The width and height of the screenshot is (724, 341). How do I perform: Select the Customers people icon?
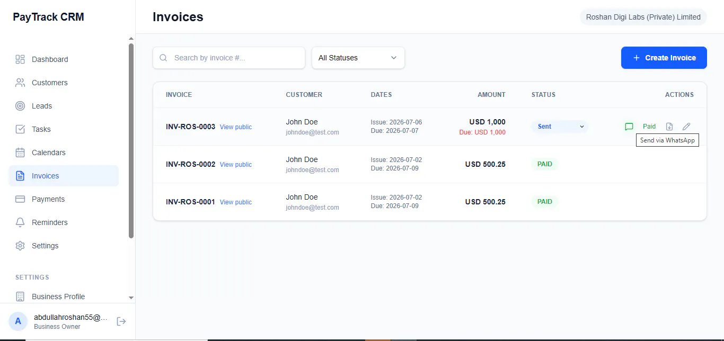(x=20, y=83)
